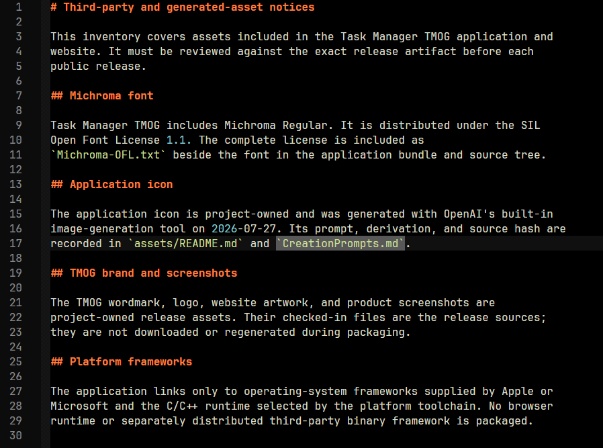Screen dimensions: 603x448
Task: Click the '## Michroma font' heading
Action: point(102,96)
